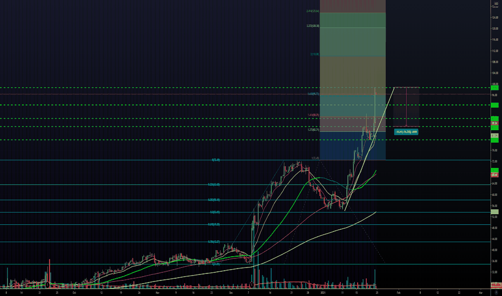Viewport: 502px width, 296px height.
Task: Open the earnings marker near December 7
Action: tap(252, 285)
